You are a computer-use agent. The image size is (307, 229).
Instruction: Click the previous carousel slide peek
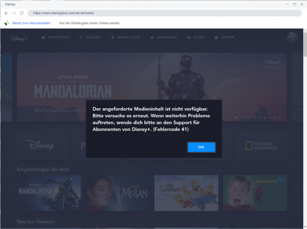pos(6,87)
